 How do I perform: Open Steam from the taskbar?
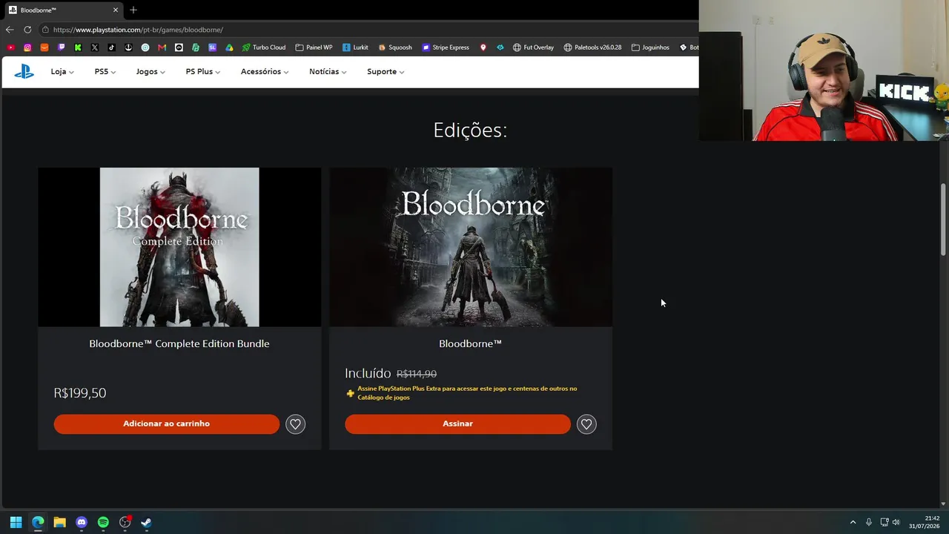coord(146,522)
